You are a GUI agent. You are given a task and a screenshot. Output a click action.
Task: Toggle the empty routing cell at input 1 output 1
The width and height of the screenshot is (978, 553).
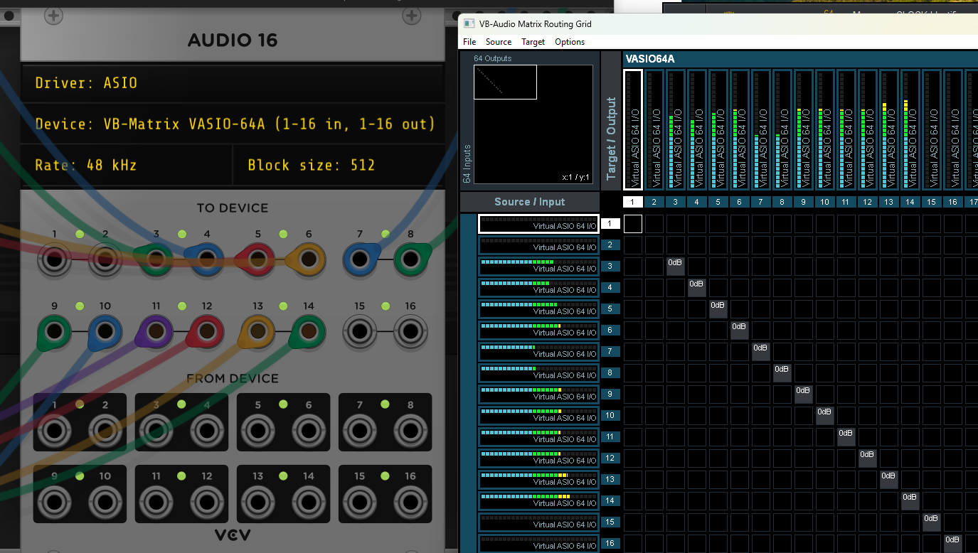pyautogui.click(x=632, y=224)
